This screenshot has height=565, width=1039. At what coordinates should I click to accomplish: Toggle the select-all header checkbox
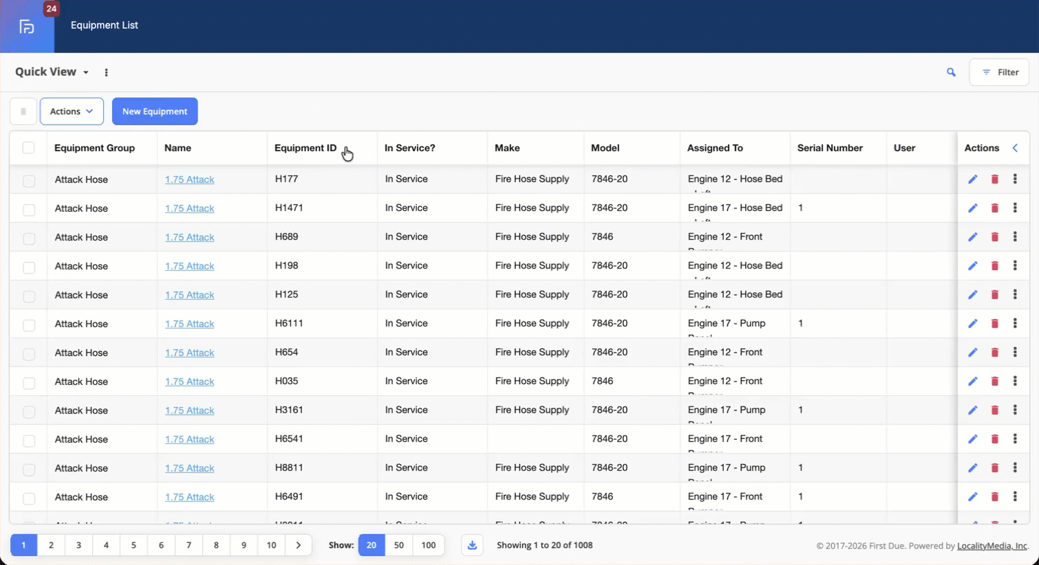pyautogui.click(x=28, y=148)
